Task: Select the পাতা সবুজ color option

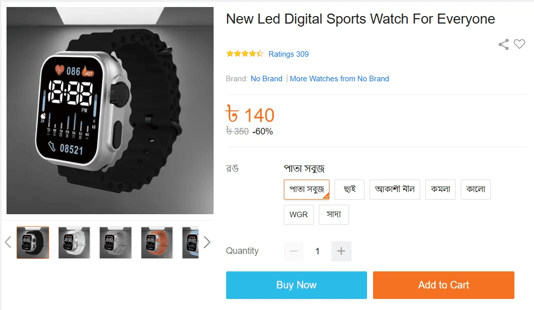Action: tap(306, 190)
